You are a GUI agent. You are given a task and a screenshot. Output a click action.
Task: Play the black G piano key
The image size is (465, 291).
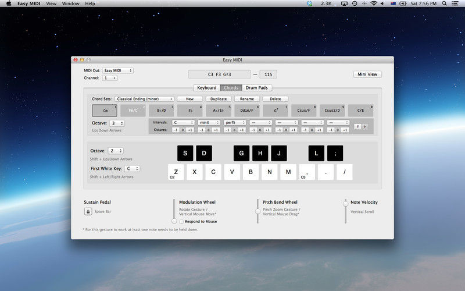coord(241,153)
